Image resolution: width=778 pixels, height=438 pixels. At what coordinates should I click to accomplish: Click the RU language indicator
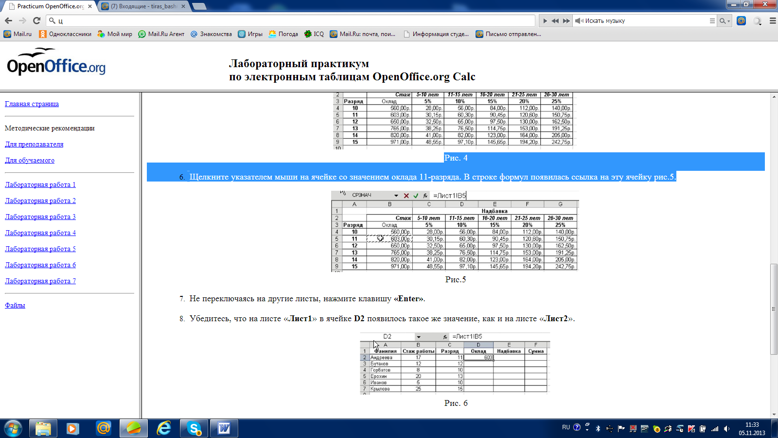pos(566,427)
